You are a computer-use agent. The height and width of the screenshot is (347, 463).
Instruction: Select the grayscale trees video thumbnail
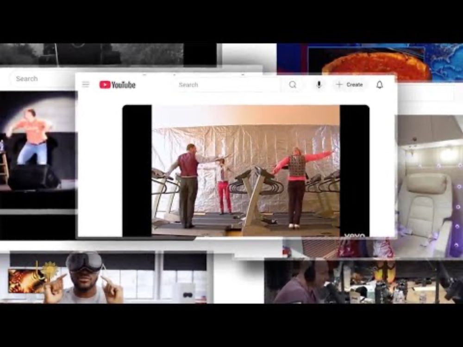pos(108,54)
